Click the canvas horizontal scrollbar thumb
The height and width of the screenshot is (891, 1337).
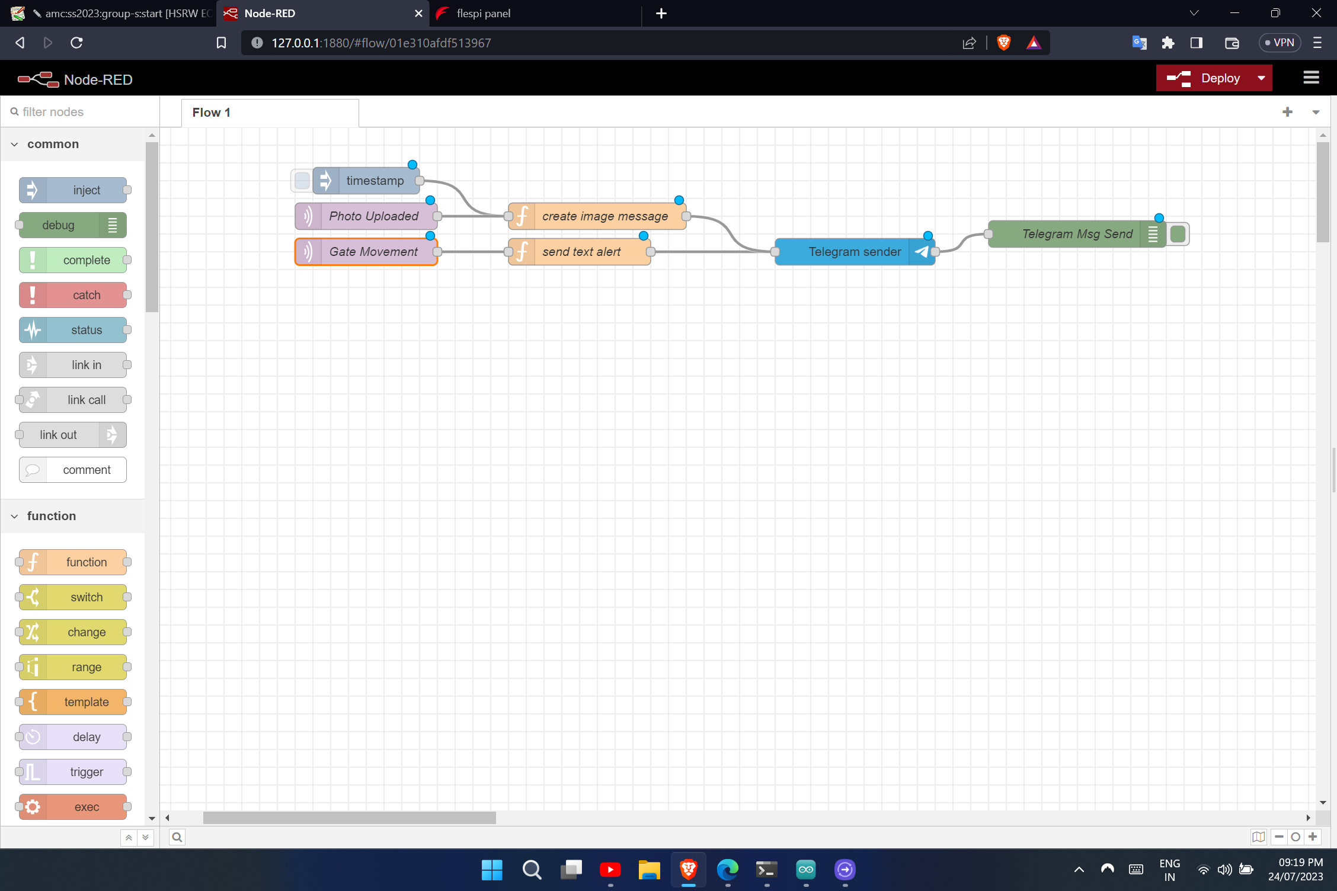tap(349, 818)
